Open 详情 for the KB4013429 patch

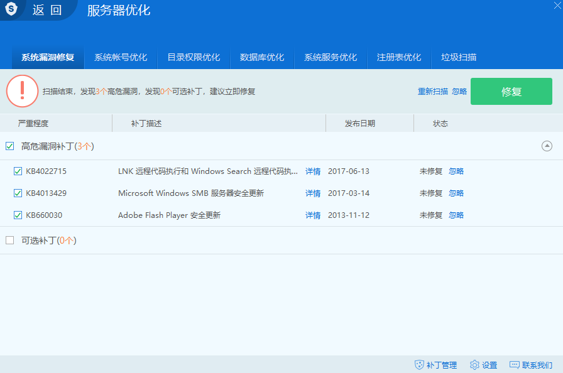pyautogui.click(x=313, y=193)
